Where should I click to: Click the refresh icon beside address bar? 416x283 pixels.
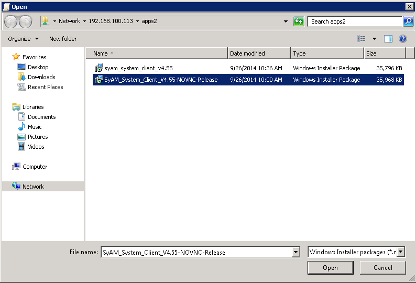pos(299,21)
